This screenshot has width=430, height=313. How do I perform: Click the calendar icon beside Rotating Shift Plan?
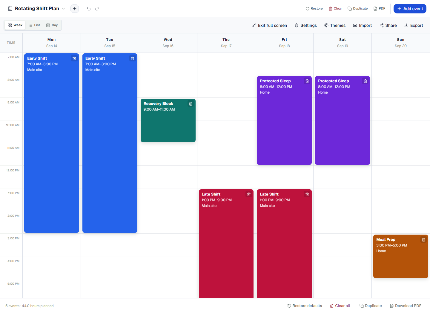(10, 9)
